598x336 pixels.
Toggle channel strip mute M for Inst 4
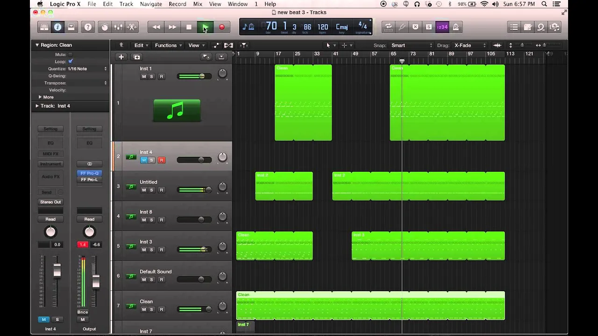[x=44, y=320]
